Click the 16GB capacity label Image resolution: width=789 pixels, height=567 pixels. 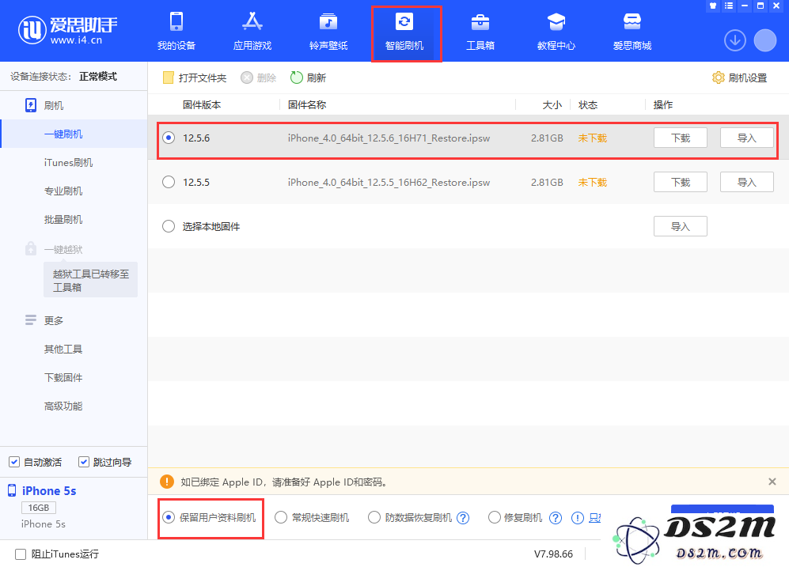pyautogui.click(x=39, y=508)
